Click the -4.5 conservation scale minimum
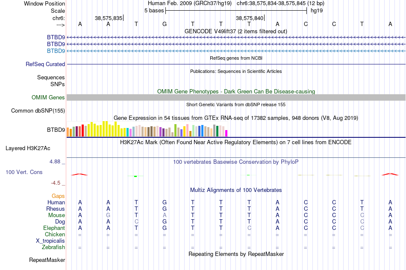The width and height of the screenshot is (406, 270). tap(56, 183)
